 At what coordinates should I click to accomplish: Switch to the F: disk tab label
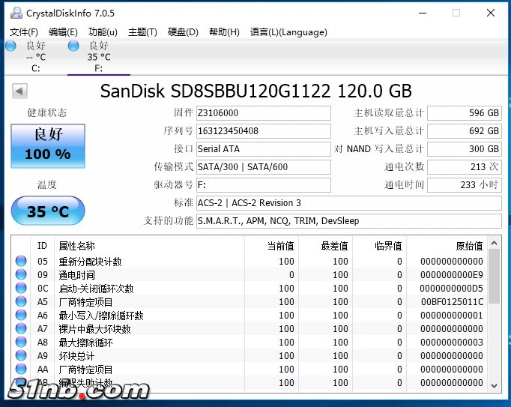click(x=99, y=68)
